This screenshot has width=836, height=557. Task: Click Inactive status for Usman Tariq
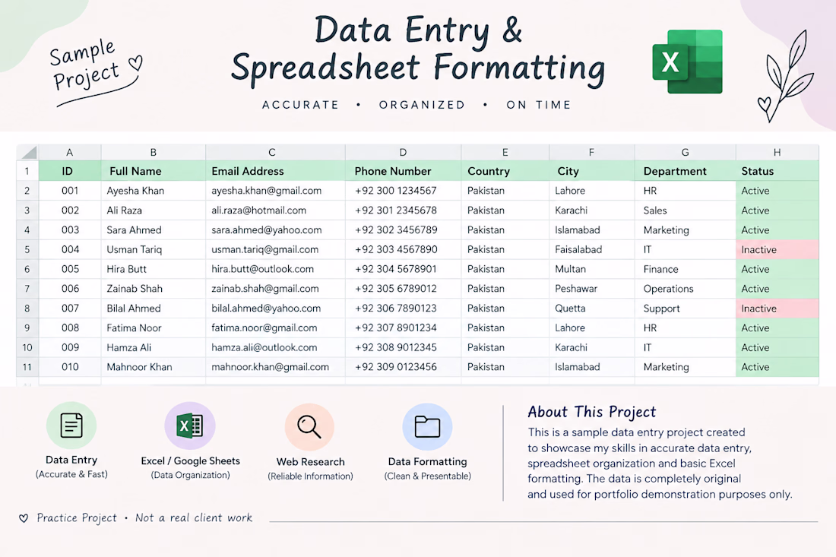click(x=777, y=249)
